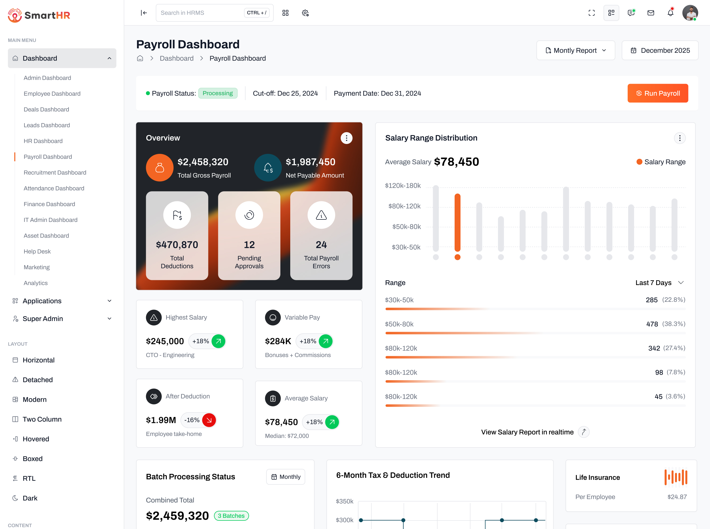Select the Boxed layout option
Viewport: 710px width, 529px height.
[32, 459]
